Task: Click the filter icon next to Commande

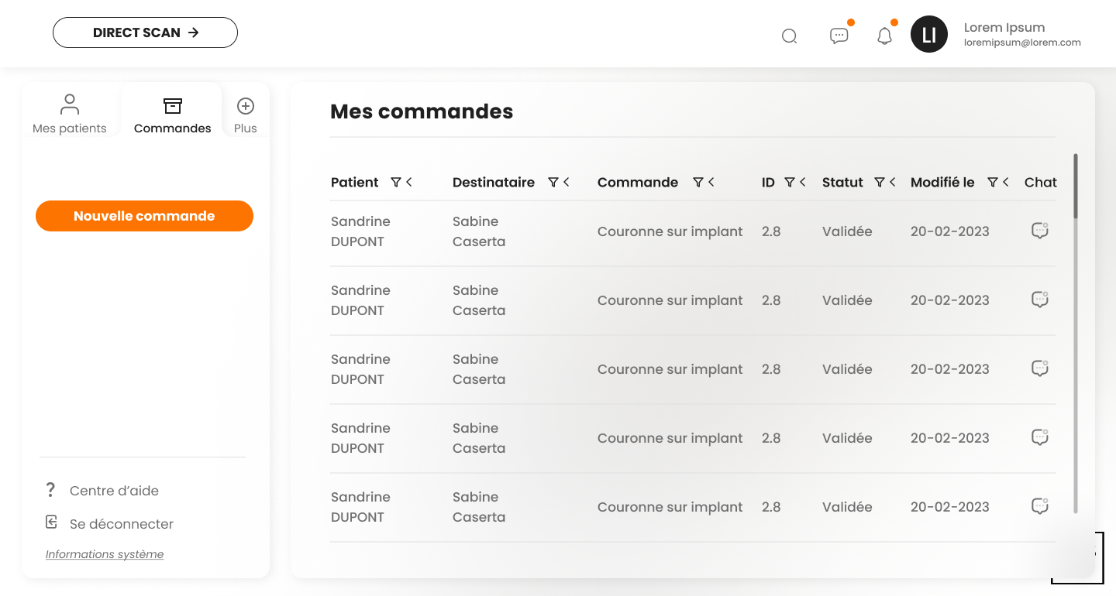Action: (x=698, y=183)
